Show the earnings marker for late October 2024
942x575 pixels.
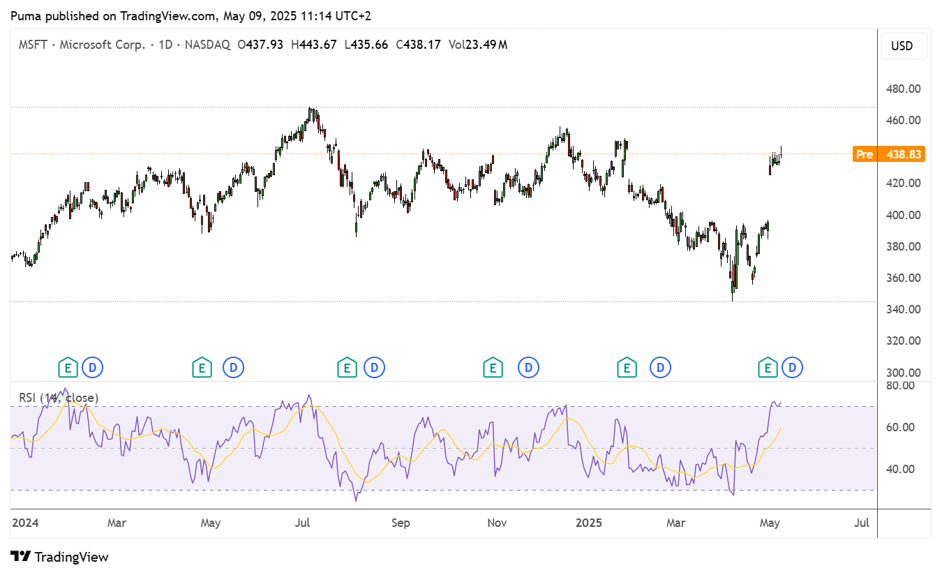coord(493,366)
